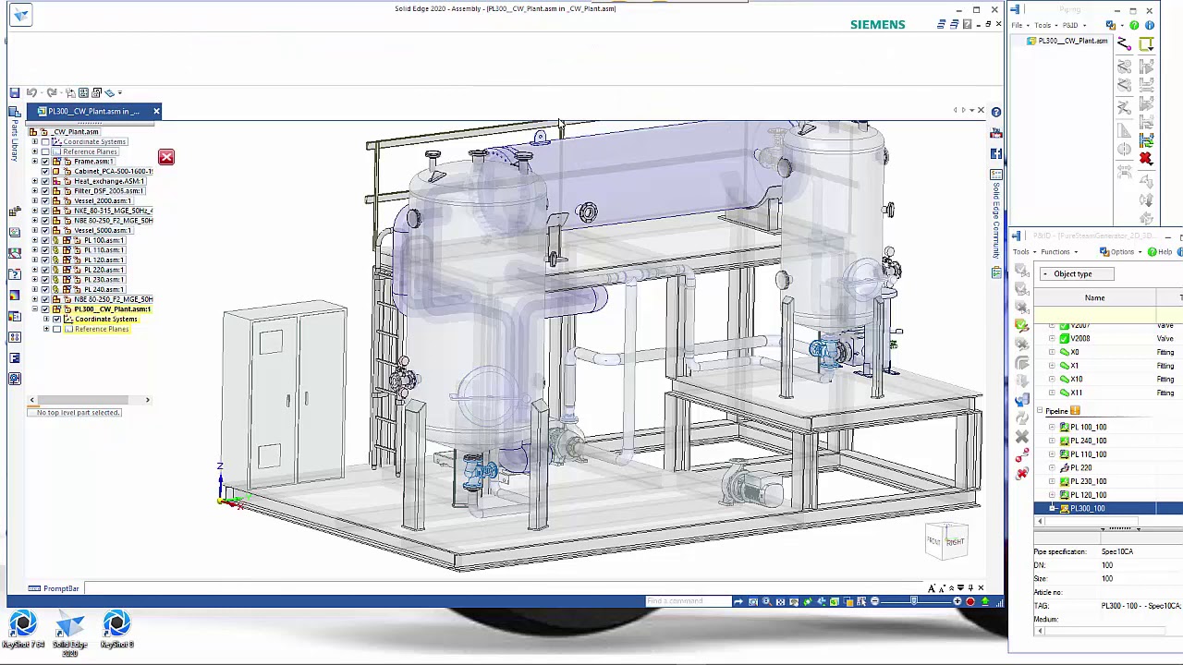Click the Find a command search field
The image size is (1183, 665).
pos(689,602)
